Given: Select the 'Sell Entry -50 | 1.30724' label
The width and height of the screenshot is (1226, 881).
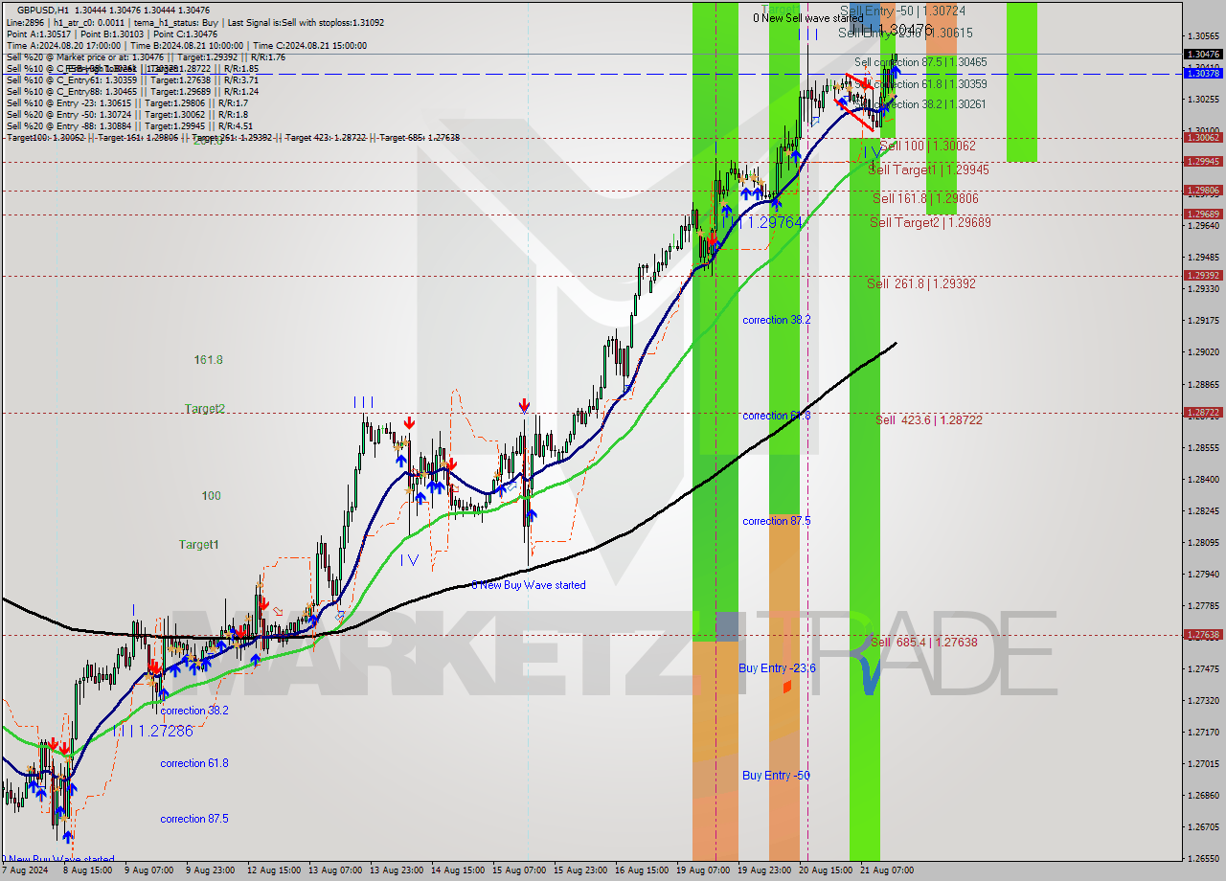Looking at the screenshot, I should 902,11.
